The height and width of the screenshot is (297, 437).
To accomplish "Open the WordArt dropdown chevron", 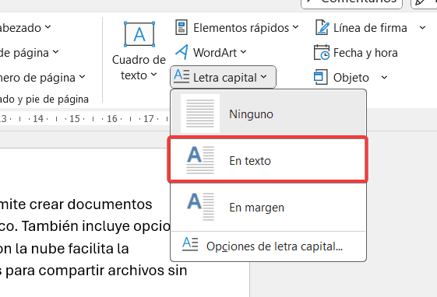I will pos(243,52).
